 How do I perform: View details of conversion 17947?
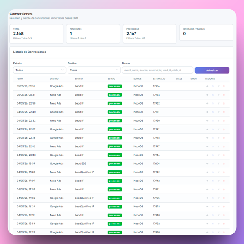coord(207,146)
